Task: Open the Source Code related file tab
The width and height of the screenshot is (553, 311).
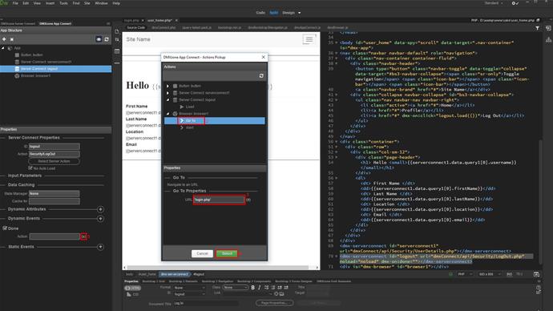Action: pos(135,27)
